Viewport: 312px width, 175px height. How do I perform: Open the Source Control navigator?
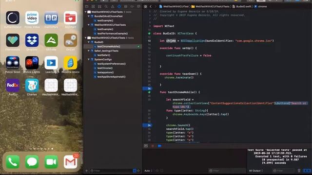pos(93,6)
